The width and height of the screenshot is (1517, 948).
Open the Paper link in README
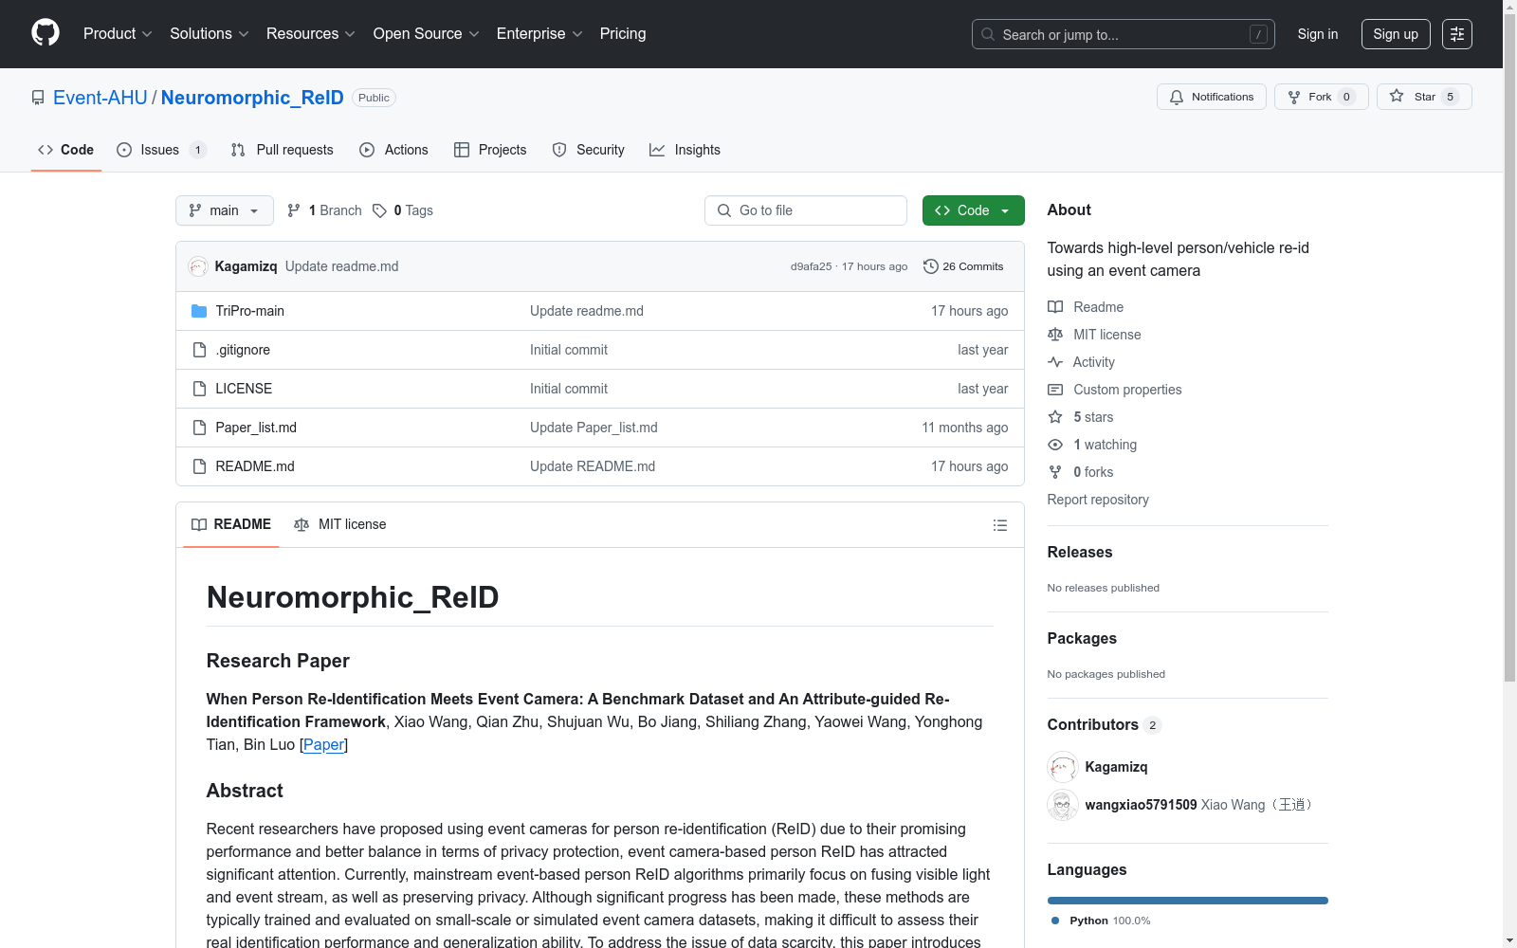[x=323, y=744]
